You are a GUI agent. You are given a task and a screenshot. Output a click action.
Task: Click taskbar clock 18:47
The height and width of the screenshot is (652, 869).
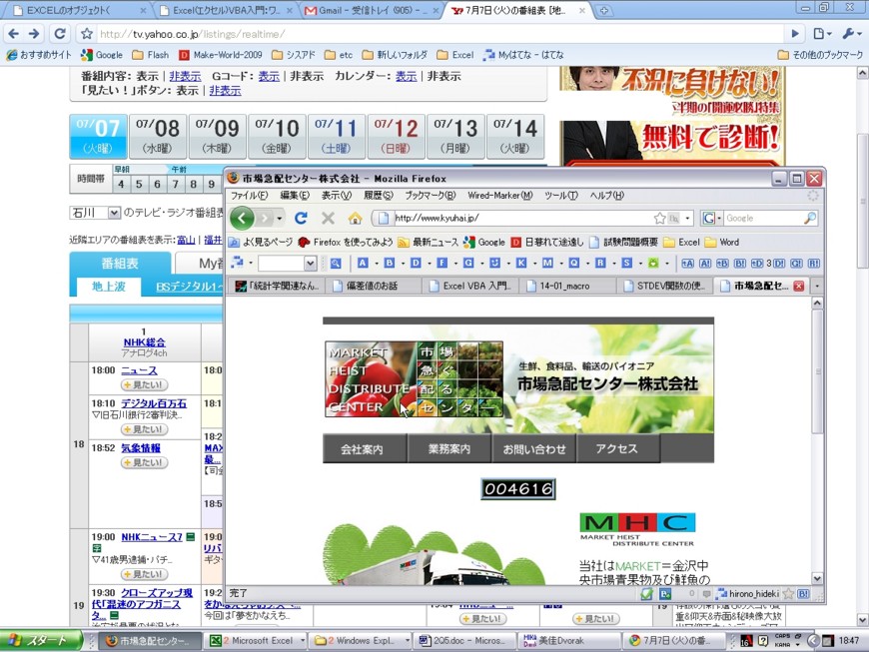coord(848,640)
